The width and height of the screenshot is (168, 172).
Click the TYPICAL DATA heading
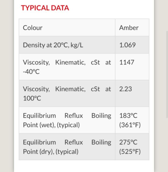click(45, 8)
